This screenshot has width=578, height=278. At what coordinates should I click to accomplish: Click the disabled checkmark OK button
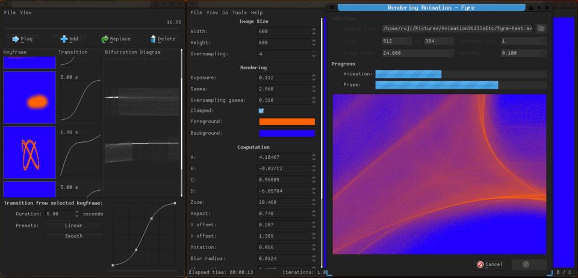tap(526, 264)
